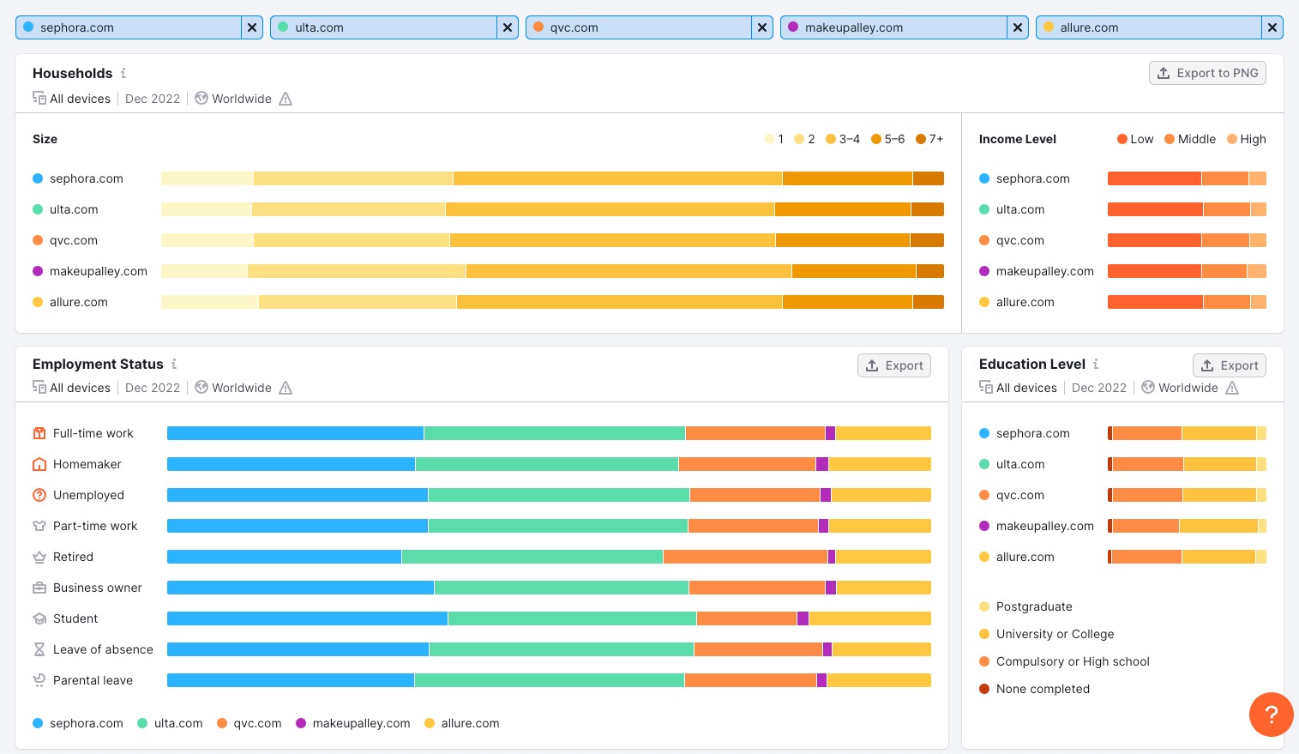1299x754 pixels.
Task: Toggle allure.com in employment legend
Action: pos(462,723)
